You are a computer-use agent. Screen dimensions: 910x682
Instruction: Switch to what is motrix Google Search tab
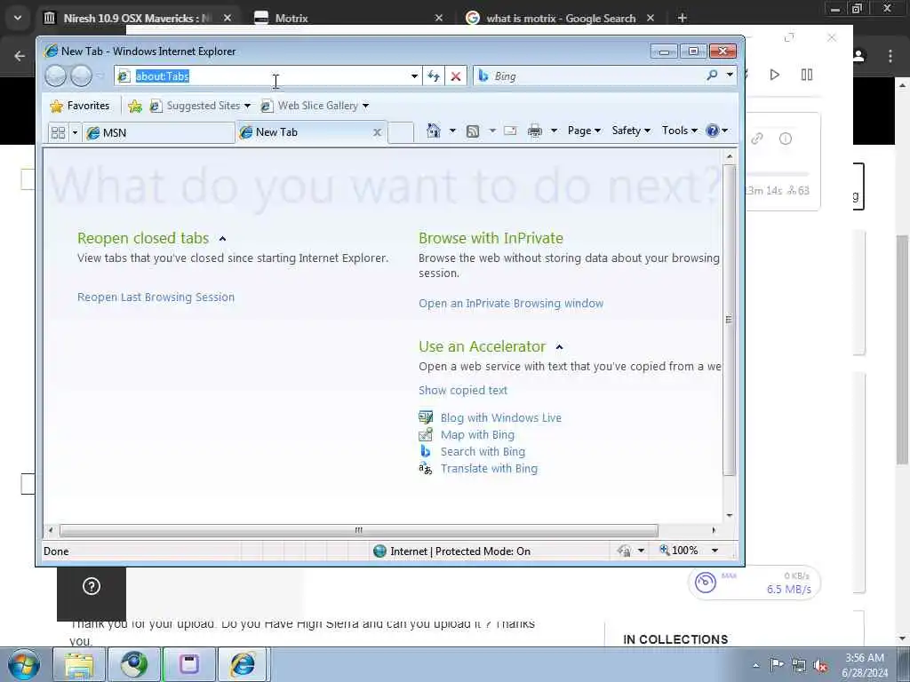click(x=561, y=18)
